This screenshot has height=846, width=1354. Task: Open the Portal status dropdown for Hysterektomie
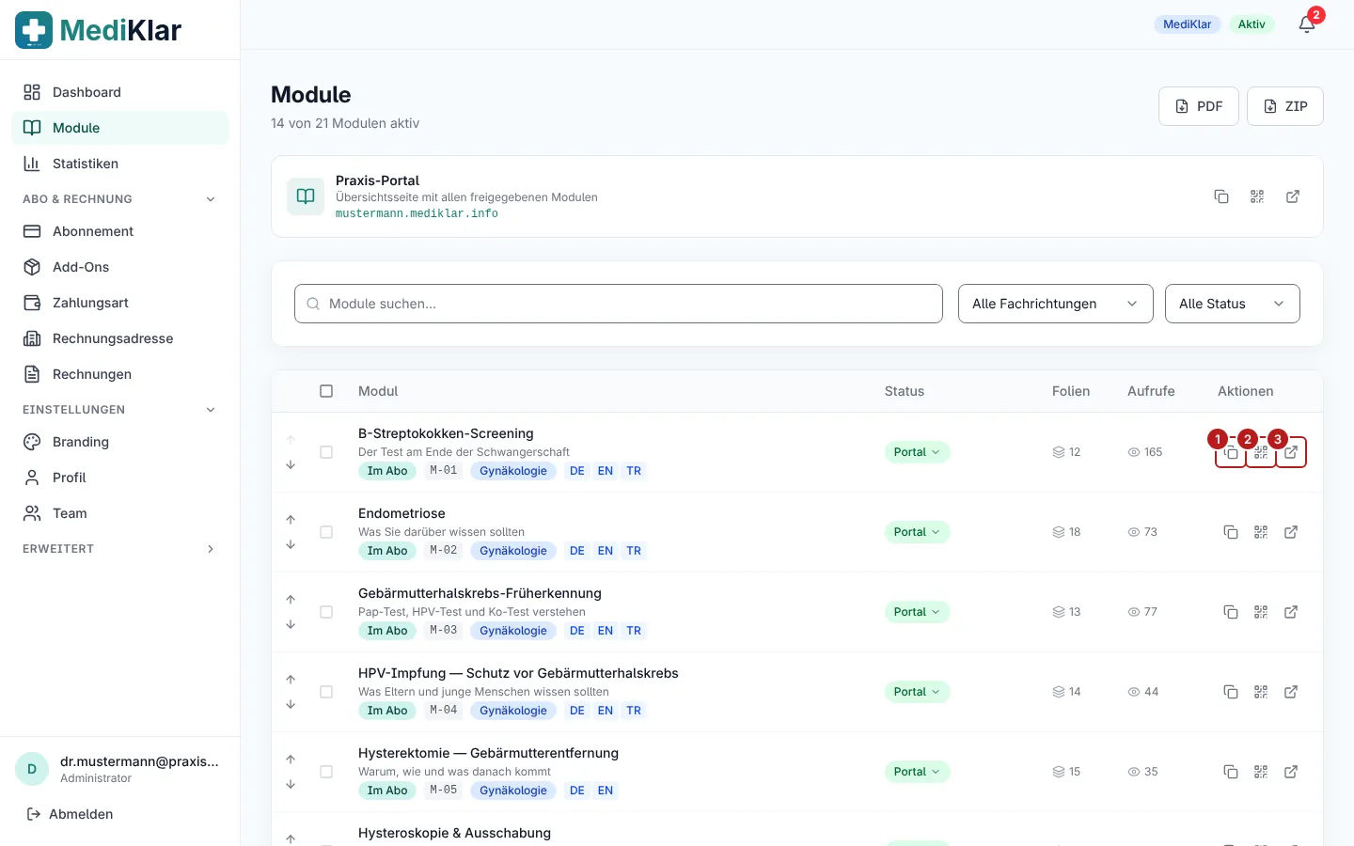coord(917,772)
